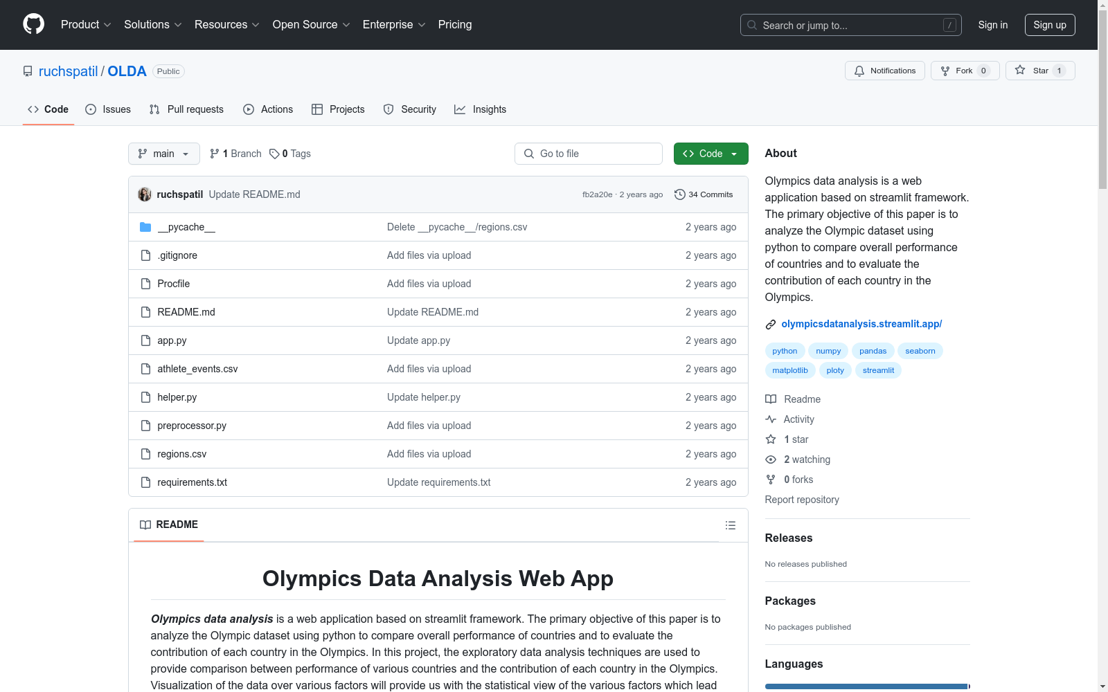Open the Projects tab
Screen dimensions: 1108x692
338,109
